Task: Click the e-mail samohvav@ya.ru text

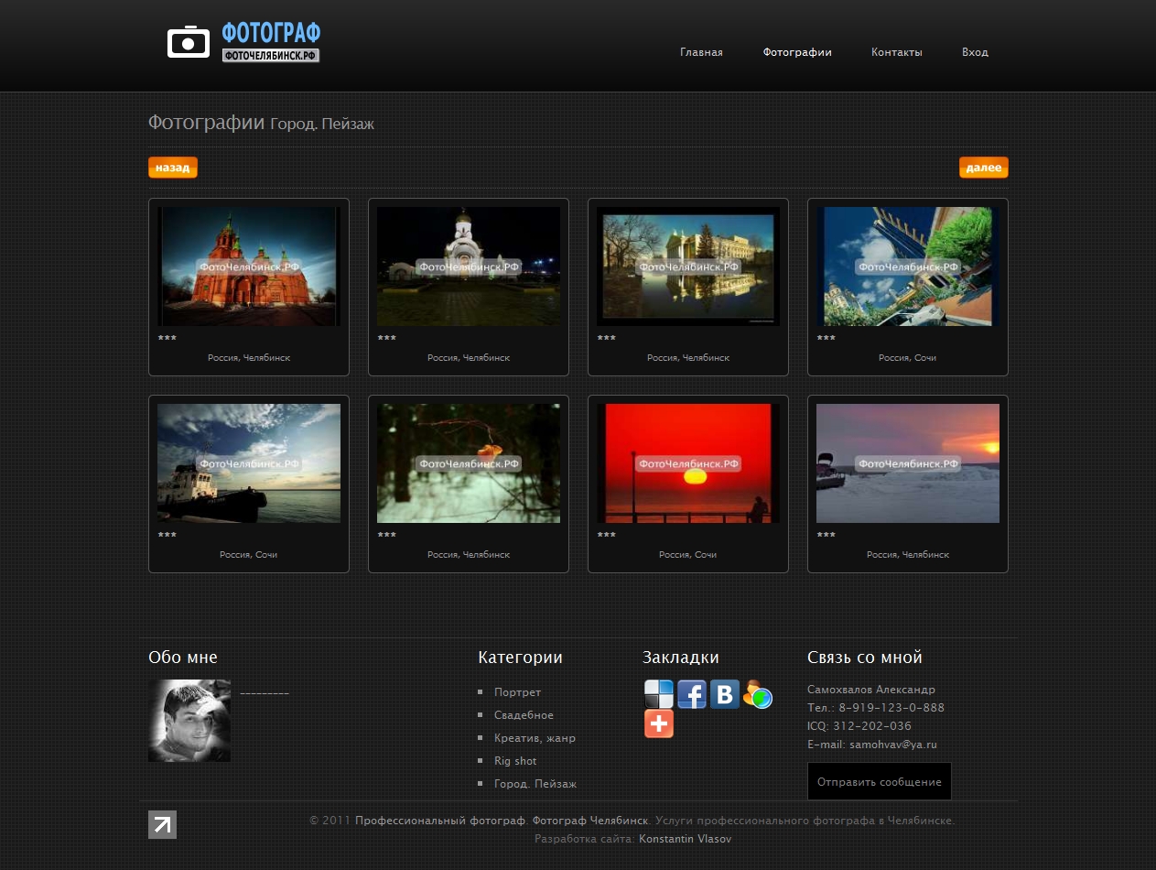Action: 893,745
